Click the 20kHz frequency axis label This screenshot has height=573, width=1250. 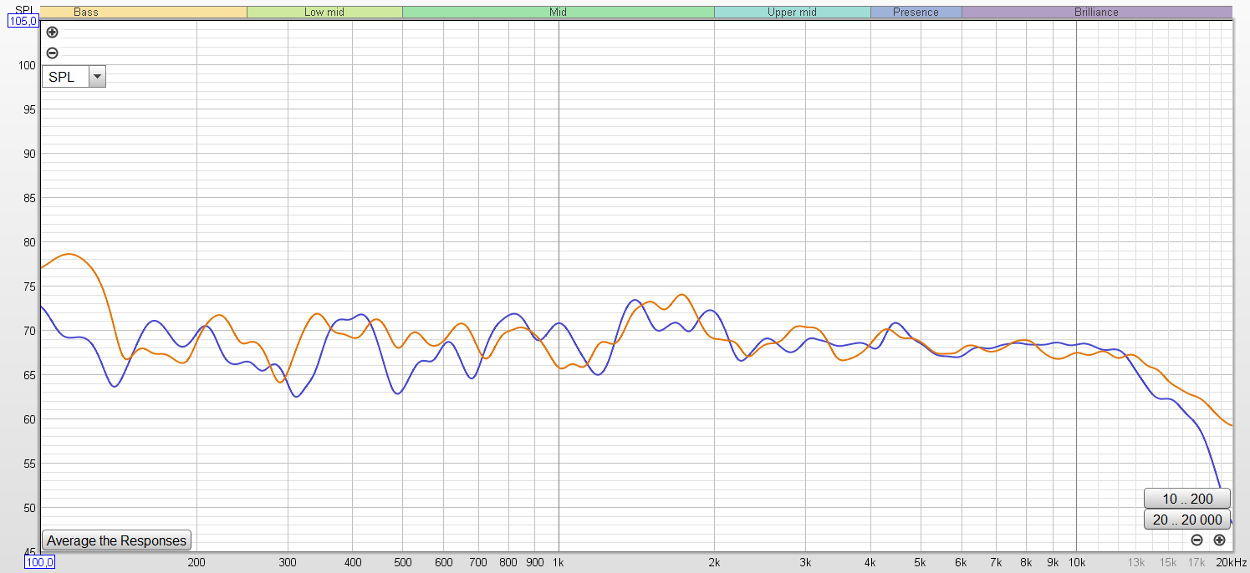1232,562
